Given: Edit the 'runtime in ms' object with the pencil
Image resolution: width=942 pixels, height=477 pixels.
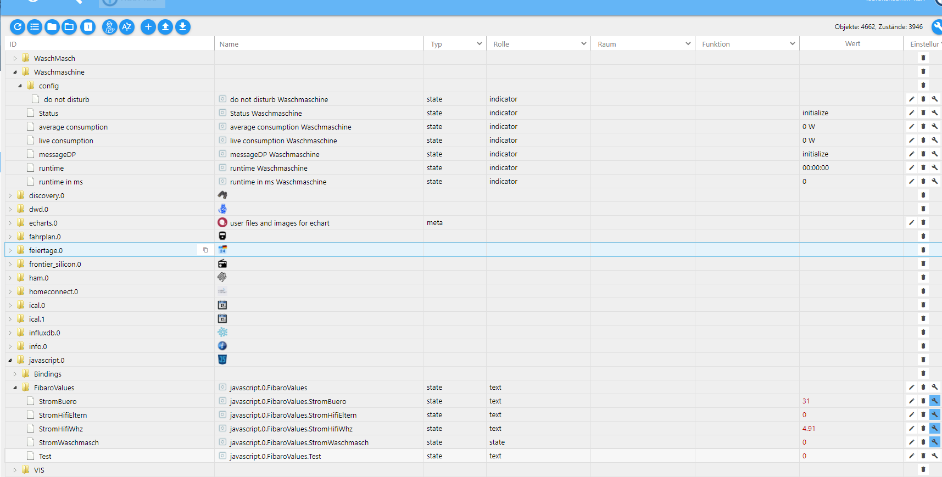Looking at the screenshot, I should (x=912, y=182).
